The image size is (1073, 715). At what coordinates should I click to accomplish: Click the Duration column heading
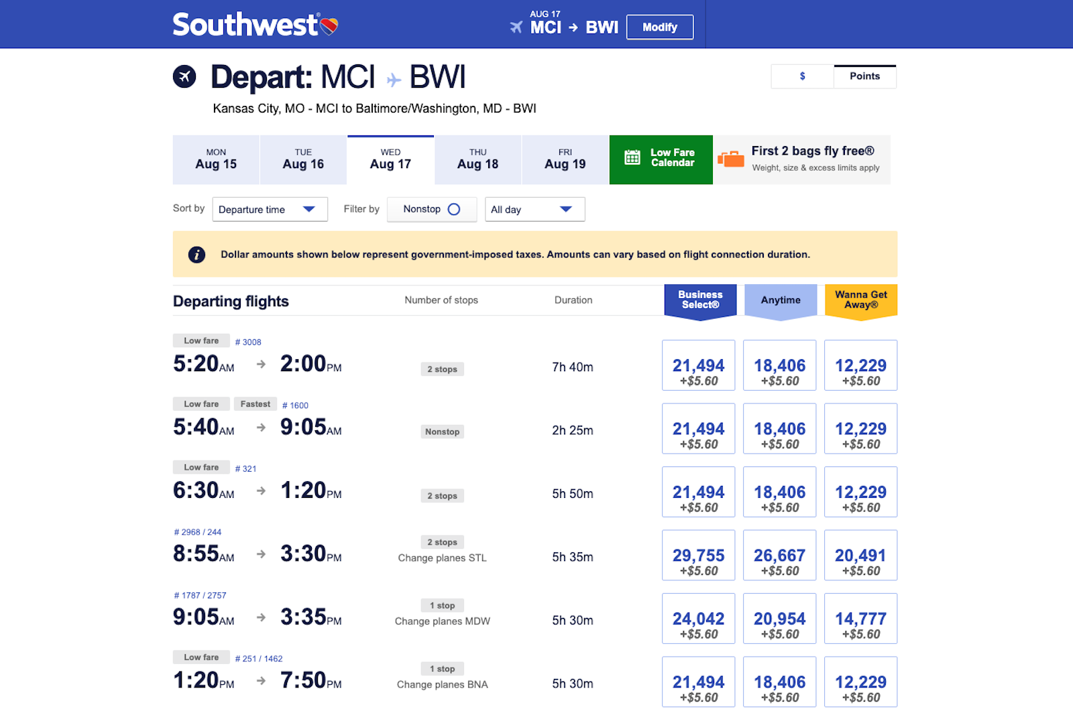tap(573, 300)
